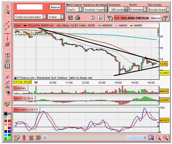This screenshot has height=144, width=172.
Task: Open the information i icon
Action: coord(100,17)
